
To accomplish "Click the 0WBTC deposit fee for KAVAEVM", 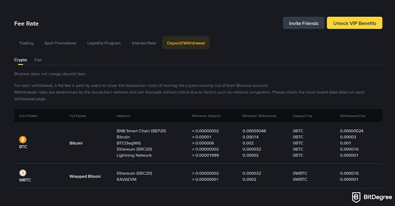I will click(300, 180).
